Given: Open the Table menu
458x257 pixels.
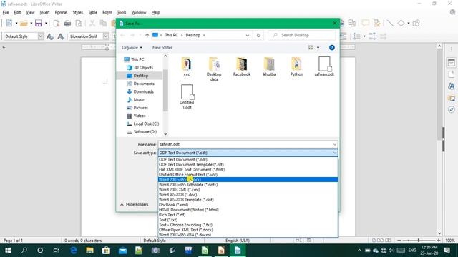Looking at the screenshot, I should pyautogui.click(x=92, y=13).
